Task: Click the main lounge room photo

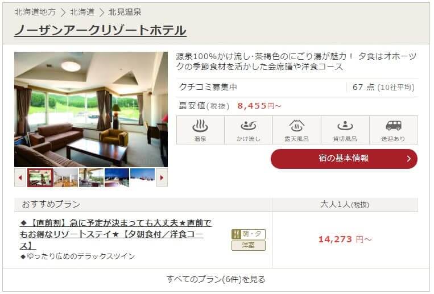Action: pyautogui.click(x=91, y=110)
